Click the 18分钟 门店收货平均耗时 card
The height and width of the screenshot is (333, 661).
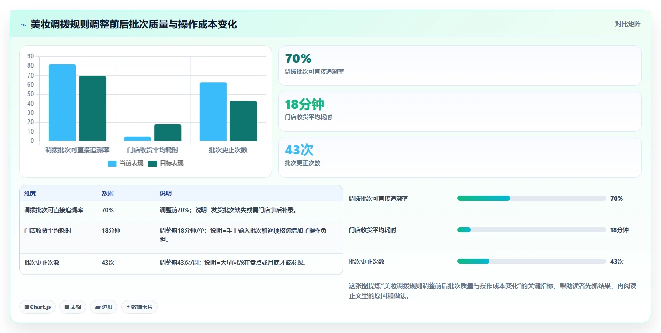pos(460,111)
